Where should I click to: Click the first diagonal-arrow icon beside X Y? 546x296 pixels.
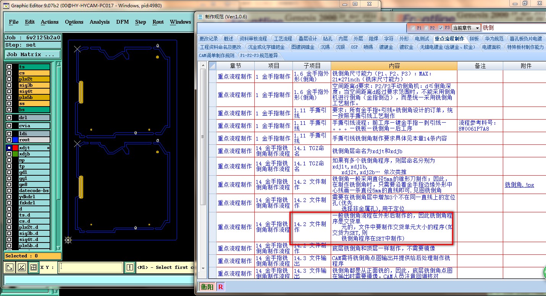point(10,267)
